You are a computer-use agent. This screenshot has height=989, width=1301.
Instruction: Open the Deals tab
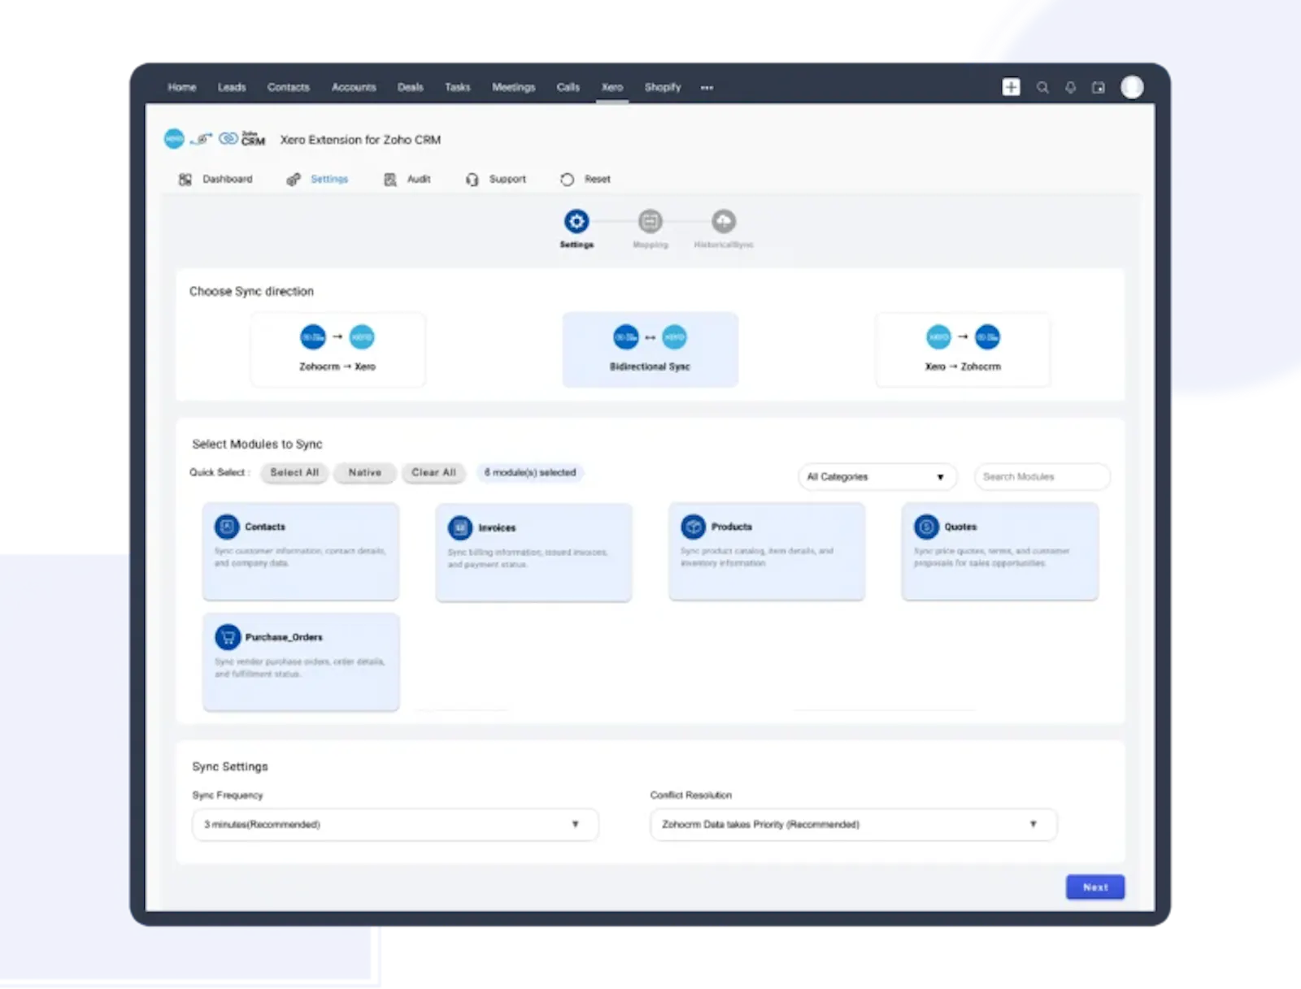[x=411, y=87]
